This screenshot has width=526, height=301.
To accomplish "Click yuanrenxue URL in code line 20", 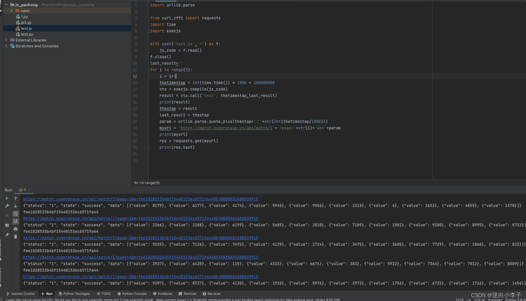I will 227,128.
